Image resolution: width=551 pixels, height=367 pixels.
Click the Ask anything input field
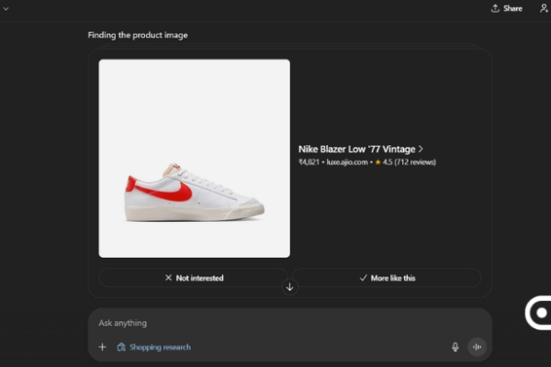click(x=275, y=323)
